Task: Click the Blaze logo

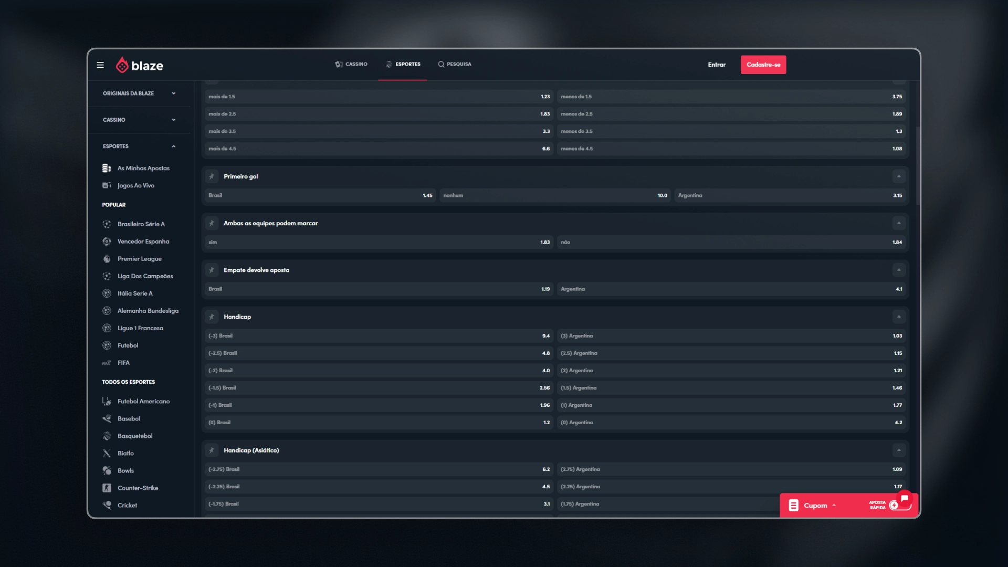Action: [139, 65]
